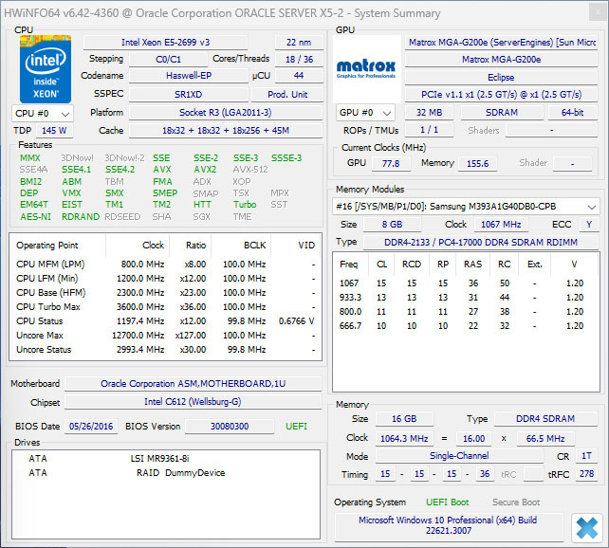Click the Prod. Unit field
The width and height of the screenshot is (609, 548).
click(x=287, y=94)
